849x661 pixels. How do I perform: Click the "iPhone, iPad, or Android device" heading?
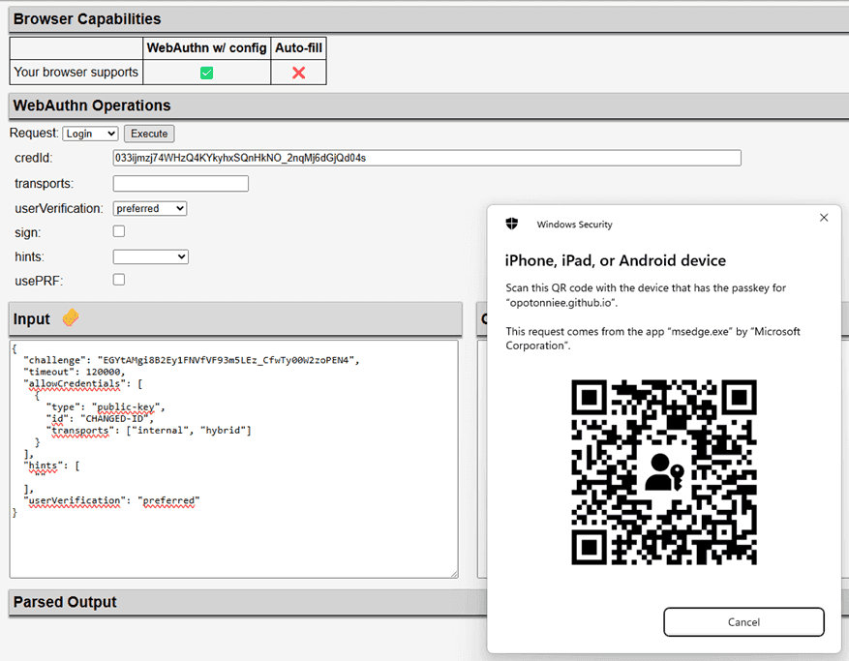[x=615, y=261]
